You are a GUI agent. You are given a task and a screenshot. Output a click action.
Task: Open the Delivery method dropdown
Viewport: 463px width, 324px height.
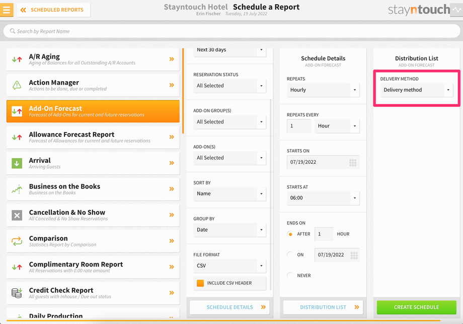point(416,90)
